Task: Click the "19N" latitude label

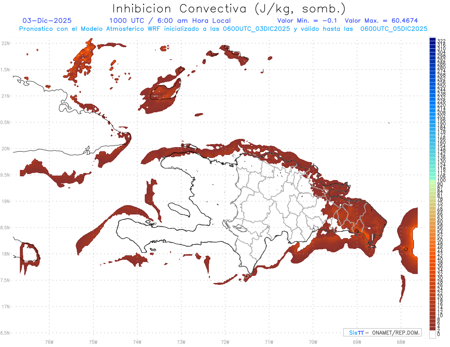Action: tap(5, 201)
